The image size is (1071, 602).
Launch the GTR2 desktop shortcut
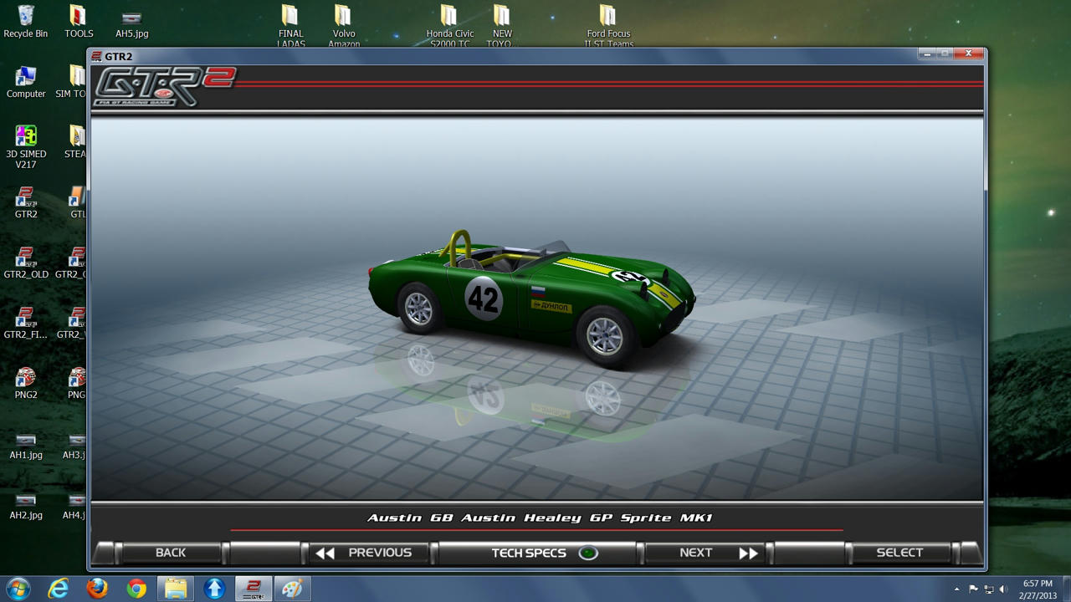[25, 202]
